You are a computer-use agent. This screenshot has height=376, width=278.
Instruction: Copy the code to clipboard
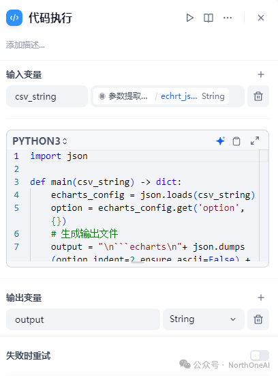[236, 141]
